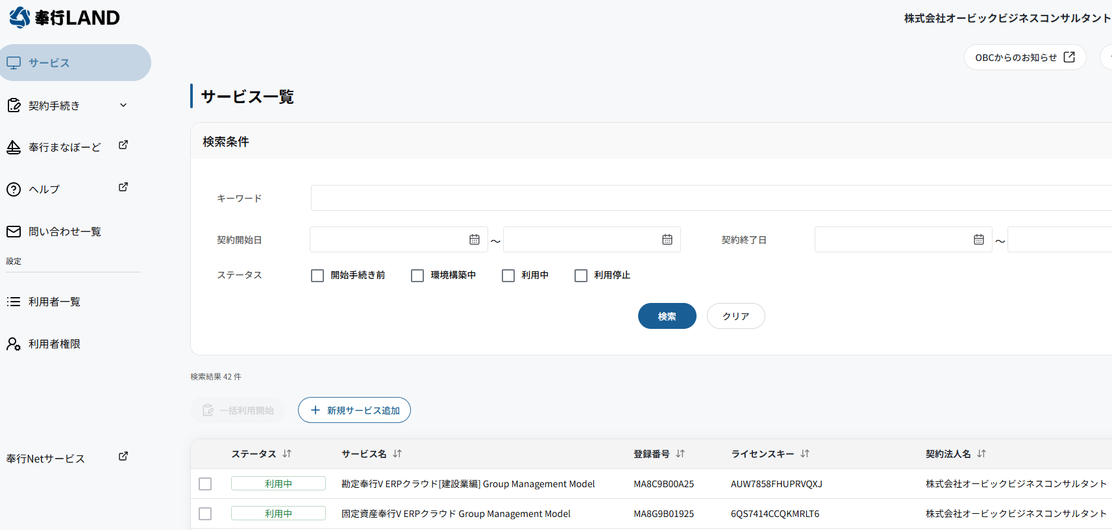Click the 契約手続き clipboard icon
1112x530 pixels.
[14, 105]
